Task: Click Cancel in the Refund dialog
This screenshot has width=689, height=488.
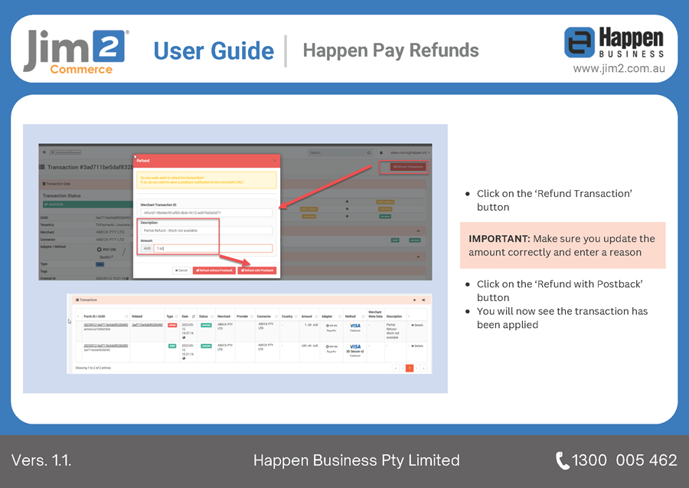Action: coord(181,270)
